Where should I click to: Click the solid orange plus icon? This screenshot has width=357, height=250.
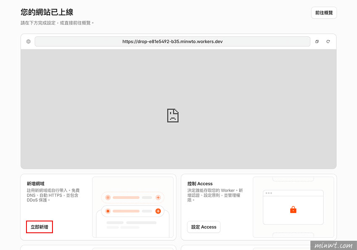(x=158, y=211)
